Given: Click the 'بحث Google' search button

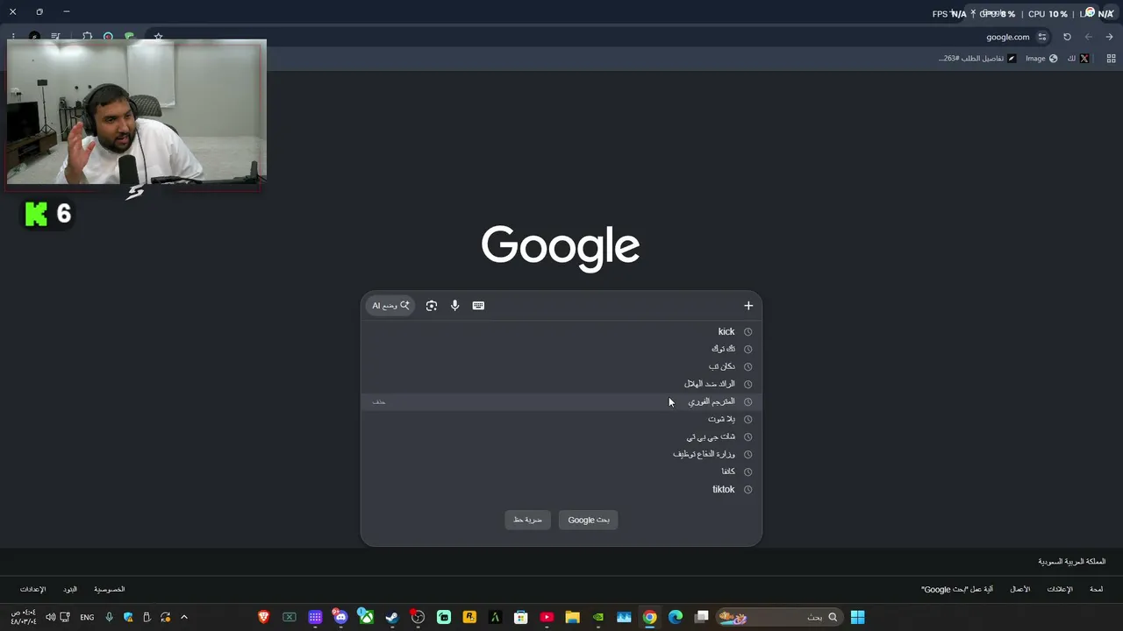Looking at the screenshot, I should coord(589,520).
